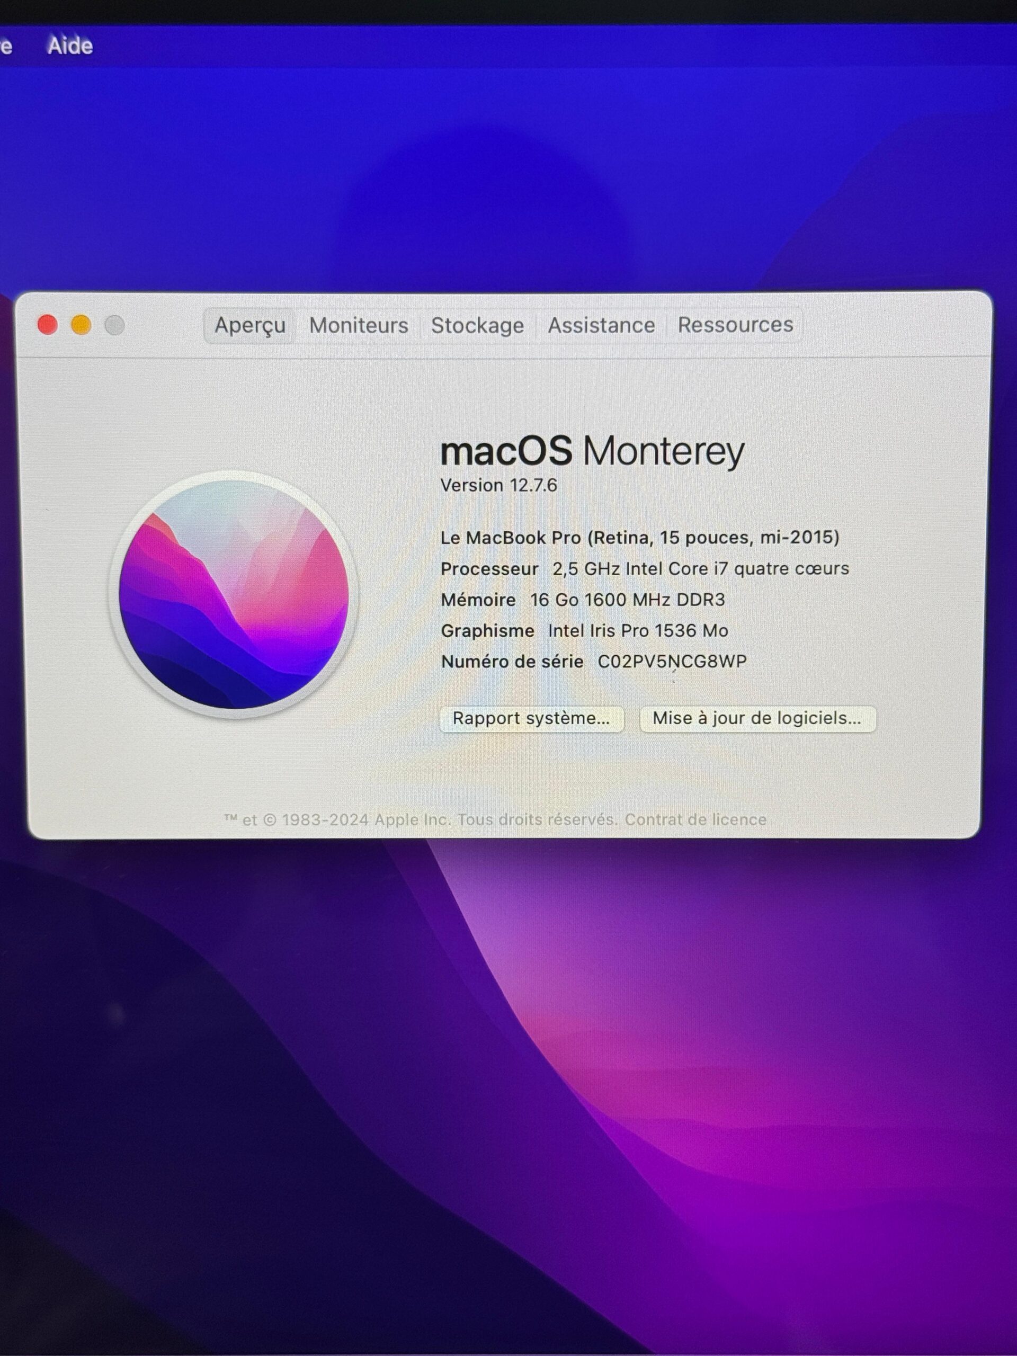This screenshot has height=1356, width=1017.
Task: Click the 1983-2024 Apple Inc. copyright text
Action: 421,819
